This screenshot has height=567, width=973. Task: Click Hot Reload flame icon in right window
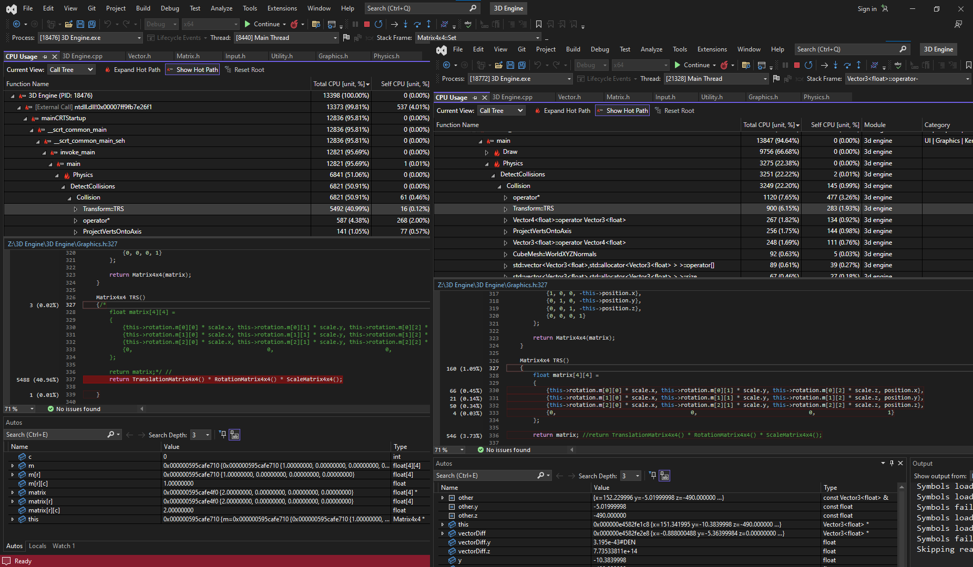point(724,65)
